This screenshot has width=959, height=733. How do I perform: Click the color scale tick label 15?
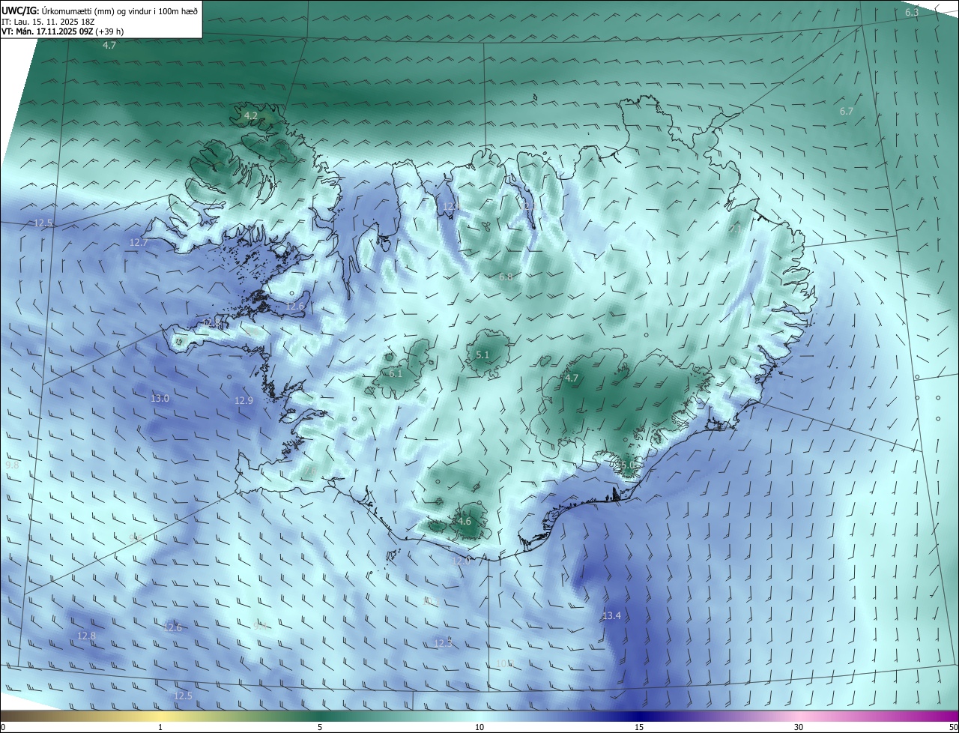point(639,727)
